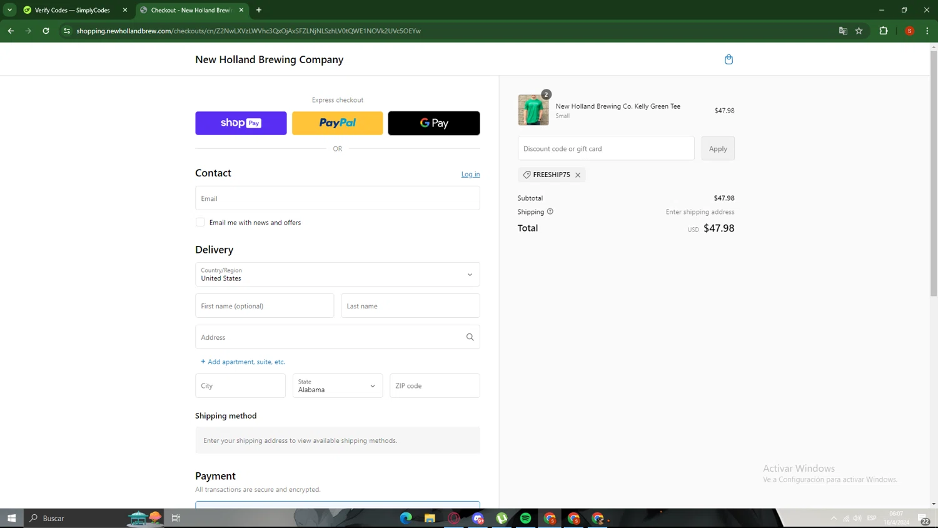The image size is (938, 528).
Task: Pay using Google Pay button
Action: (x=434, y=123)
